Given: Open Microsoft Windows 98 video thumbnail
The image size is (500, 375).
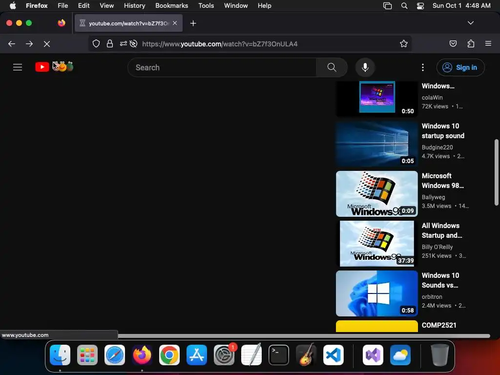Looking at the screenshot, I should (376, 193).
